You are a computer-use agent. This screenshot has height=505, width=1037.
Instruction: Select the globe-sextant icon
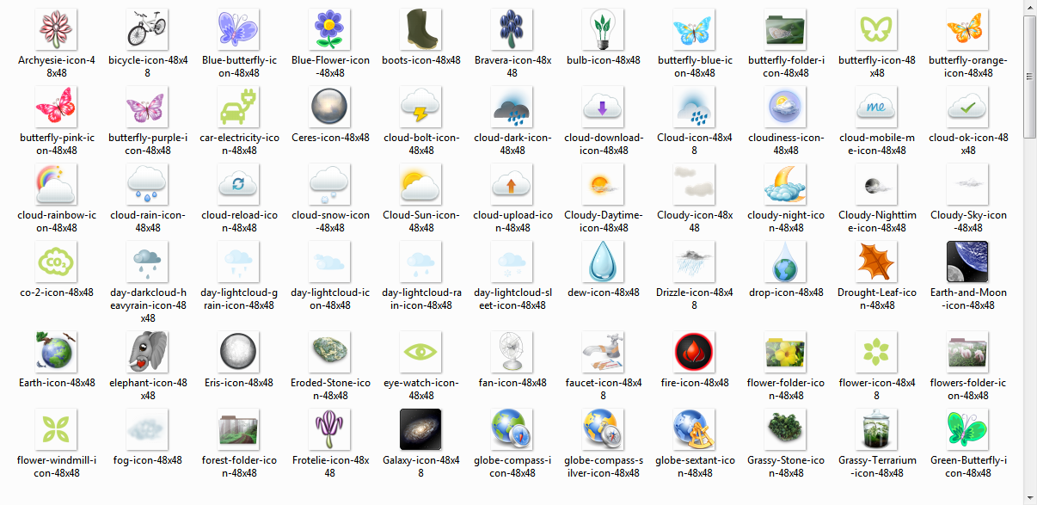click(695, 430)
